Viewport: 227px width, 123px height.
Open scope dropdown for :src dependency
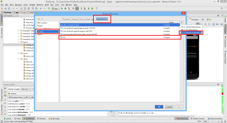tap(179, 37)
